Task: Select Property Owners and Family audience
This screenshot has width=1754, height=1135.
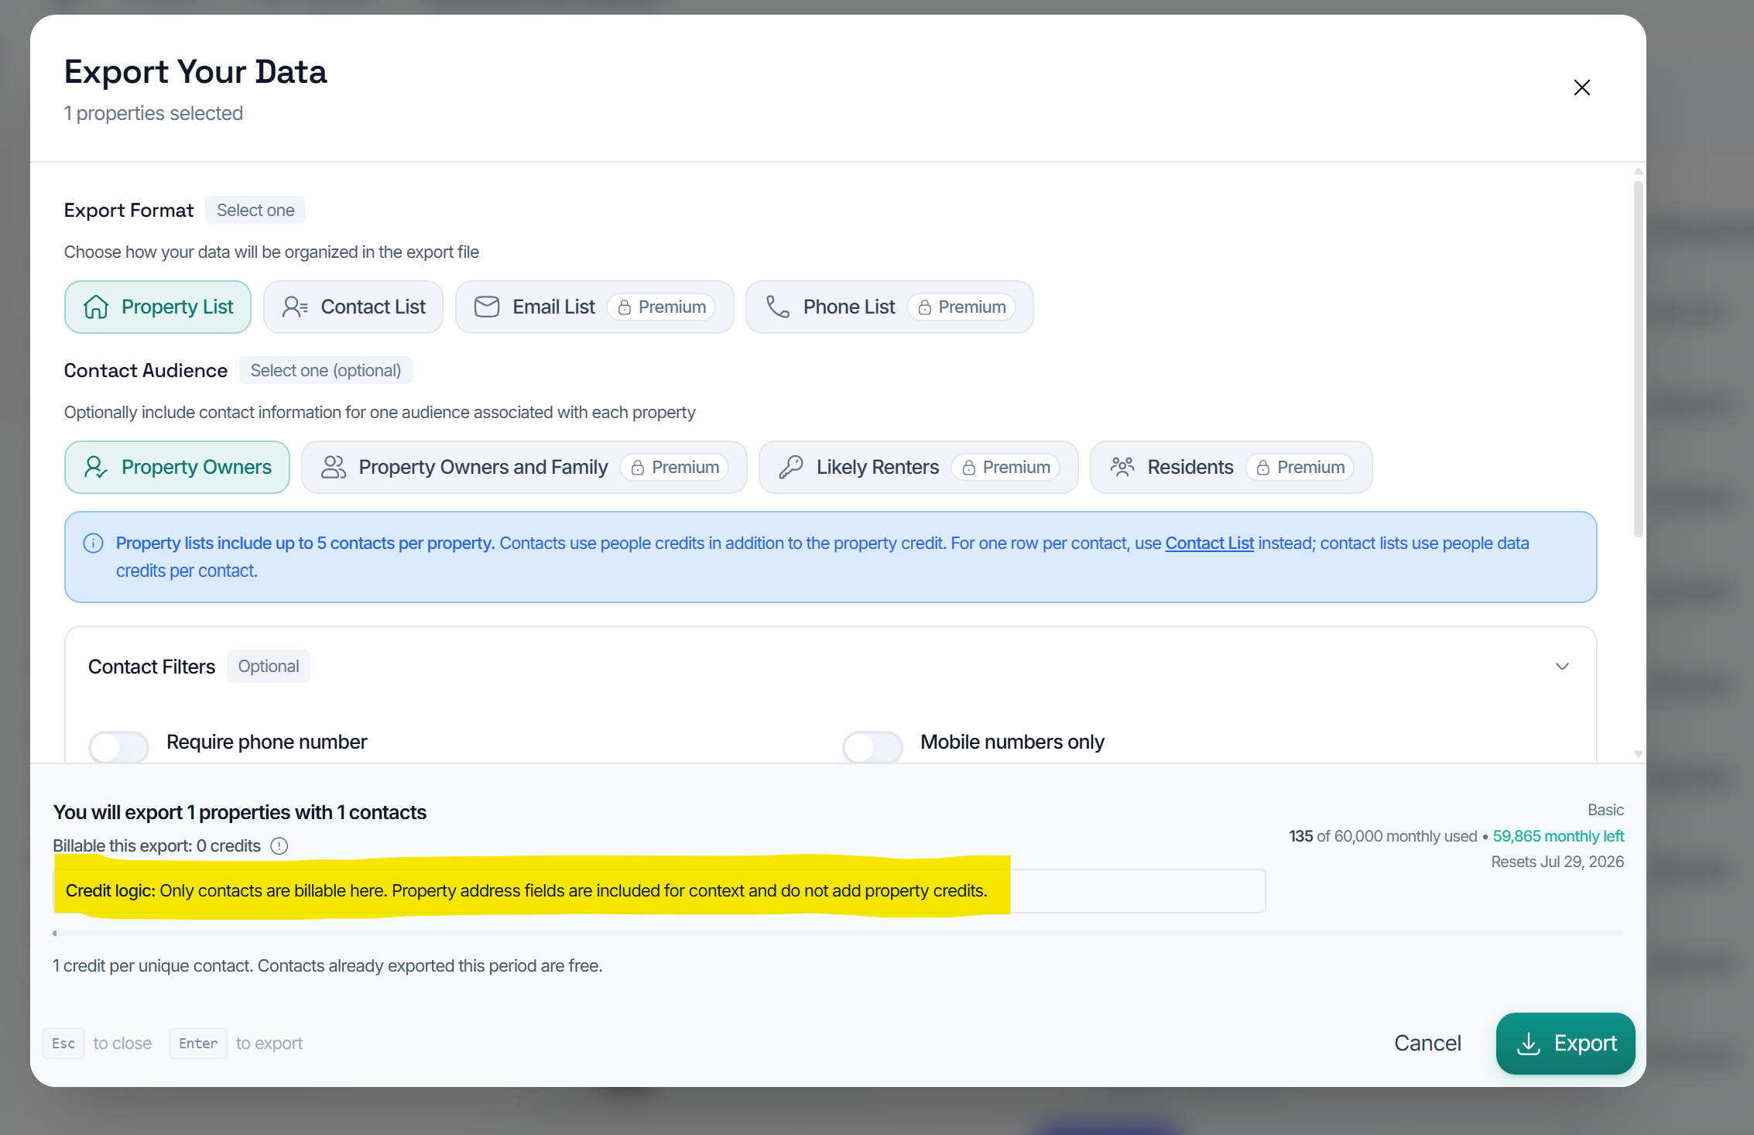Action: (x=524, y=467)
